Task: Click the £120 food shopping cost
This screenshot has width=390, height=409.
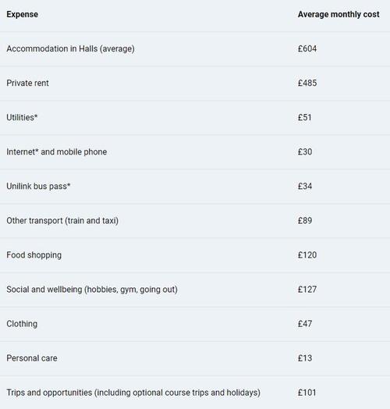Action: point(307,254)
